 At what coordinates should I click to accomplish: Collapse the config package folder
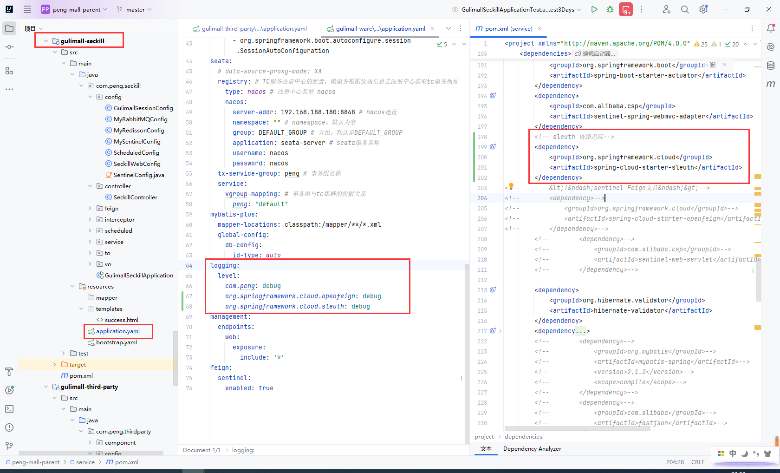click(90, 97)
